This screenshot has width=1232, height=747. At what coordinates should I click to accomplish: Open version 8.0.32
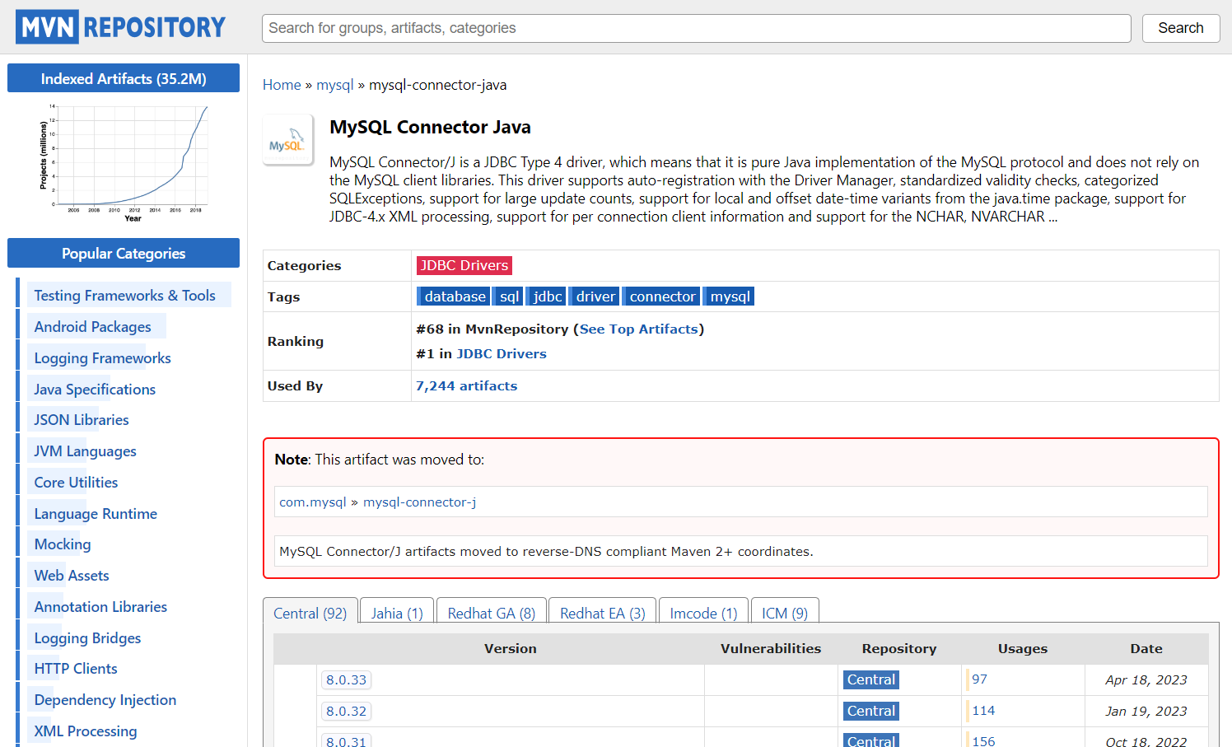coord(346,712)
